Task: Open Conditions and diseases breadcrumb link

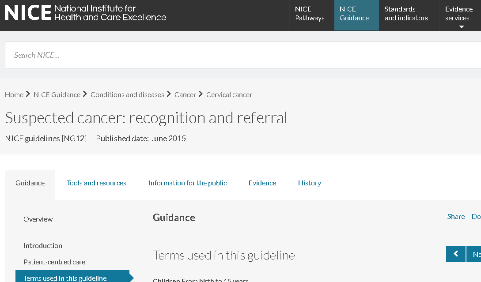Action: 127,95
